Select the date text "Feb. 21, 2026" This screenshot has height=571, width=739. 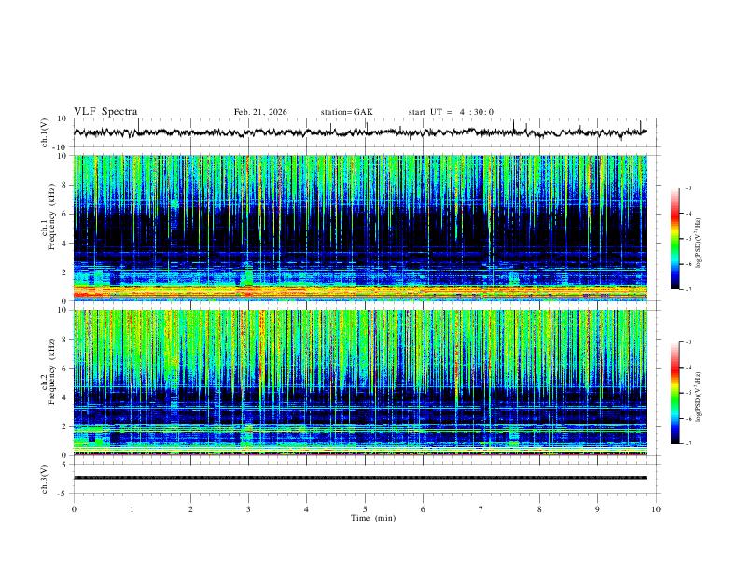tap(260, 112)
